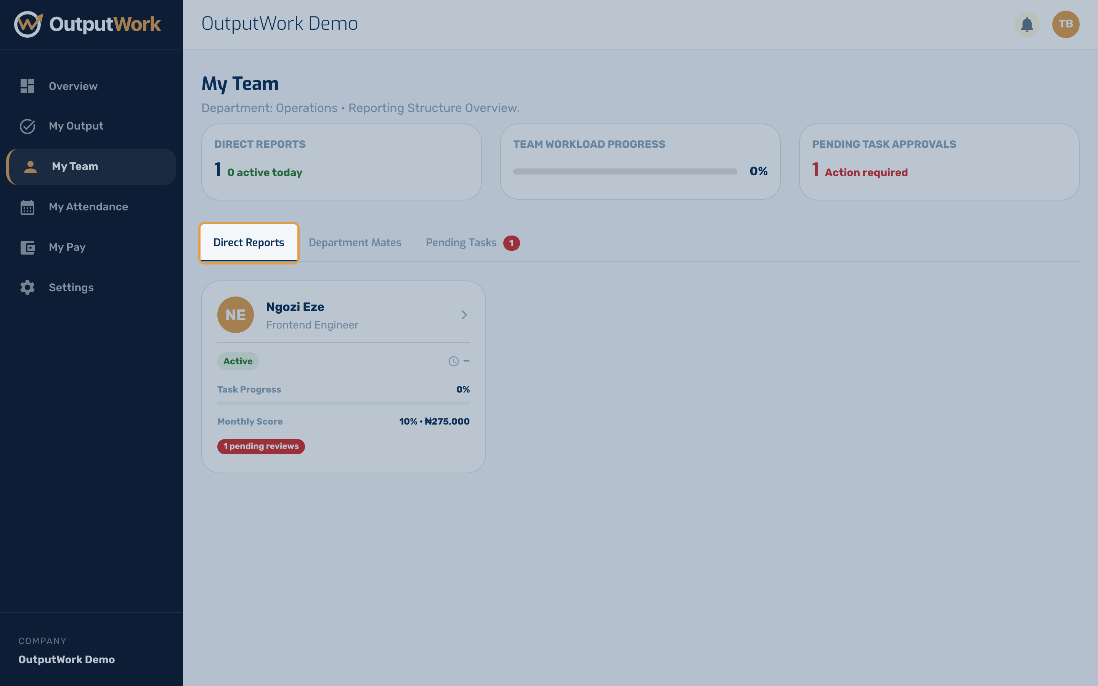
Task: Switch to the Direct Reports tab
Action: tap(249, 243)
